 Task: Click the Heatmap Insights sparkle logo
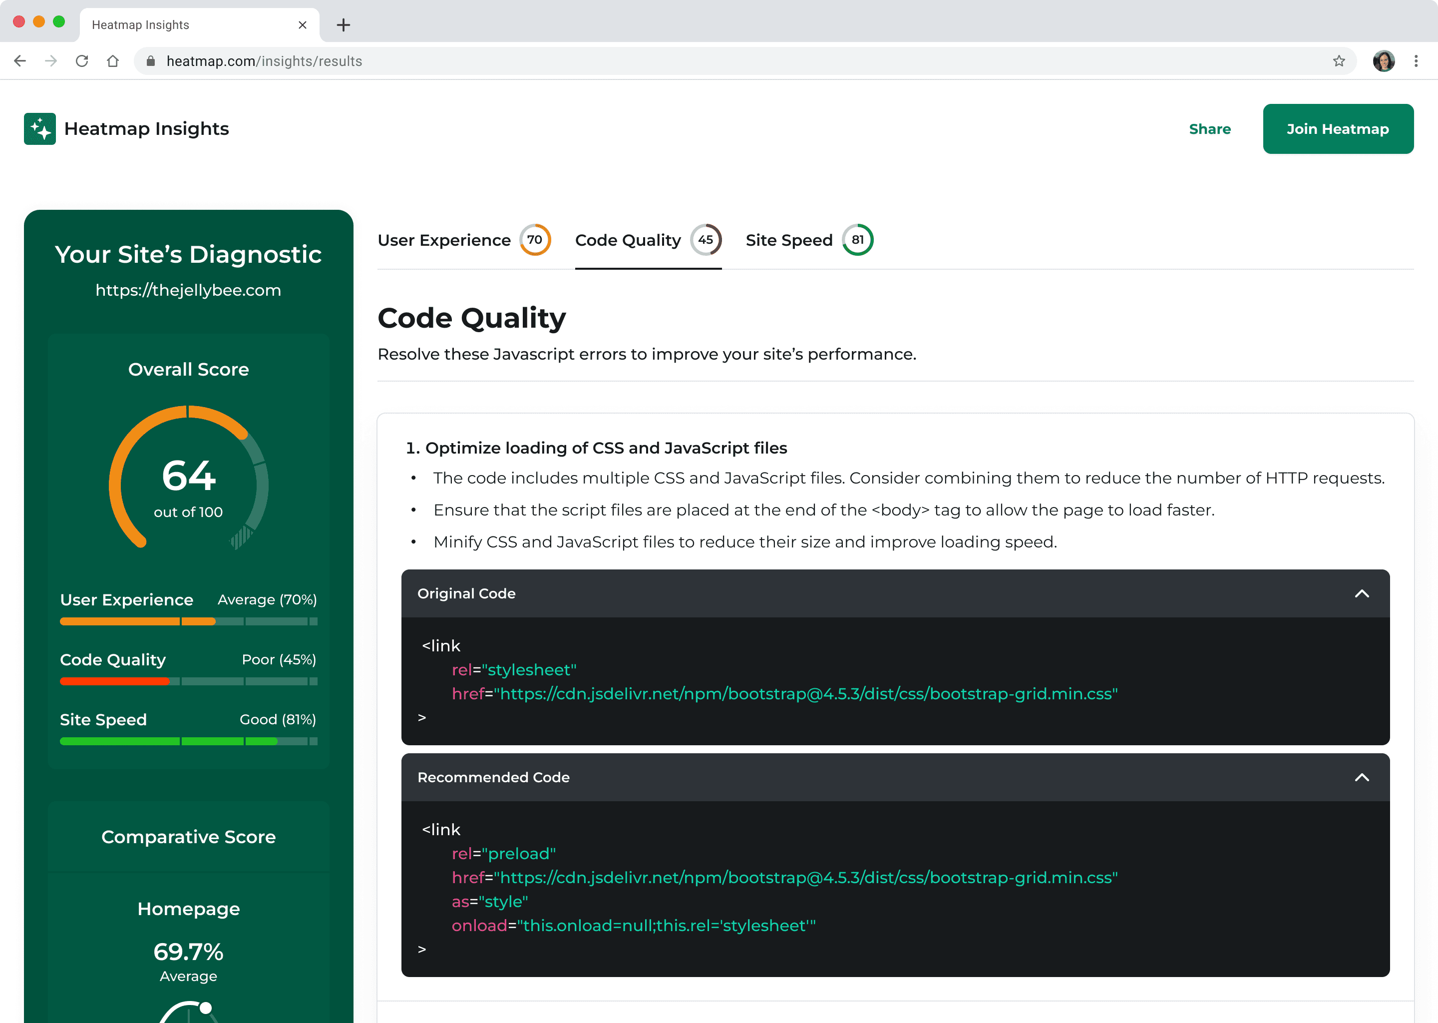click(x=39, y=128)
